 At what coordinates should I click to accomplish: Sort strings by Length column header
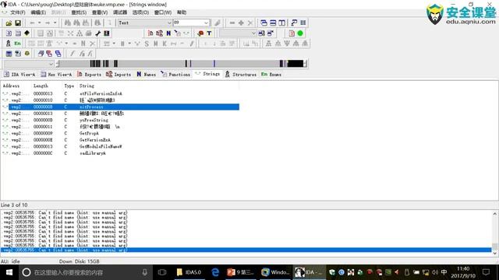coord(41,86)
